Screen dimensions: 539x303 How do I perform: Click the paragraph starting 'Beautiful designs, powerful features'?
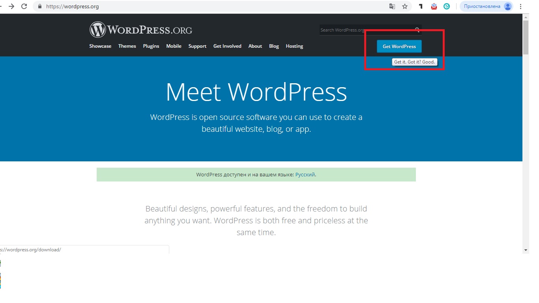[x=256, y=221]
